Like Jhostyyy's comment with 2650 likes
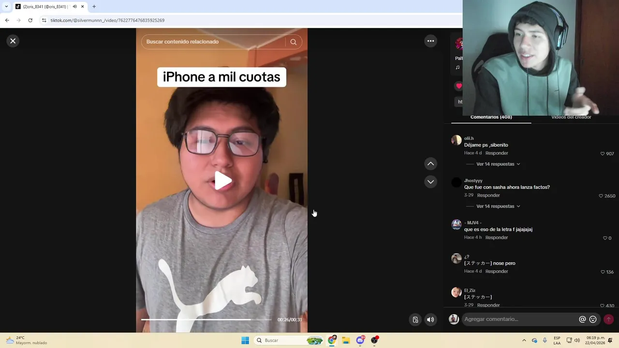Viewport: 619px width, 348px height. [x=601, y=196]
